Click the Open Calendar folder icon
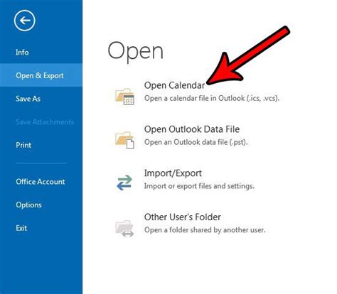 tap(124, 97)
